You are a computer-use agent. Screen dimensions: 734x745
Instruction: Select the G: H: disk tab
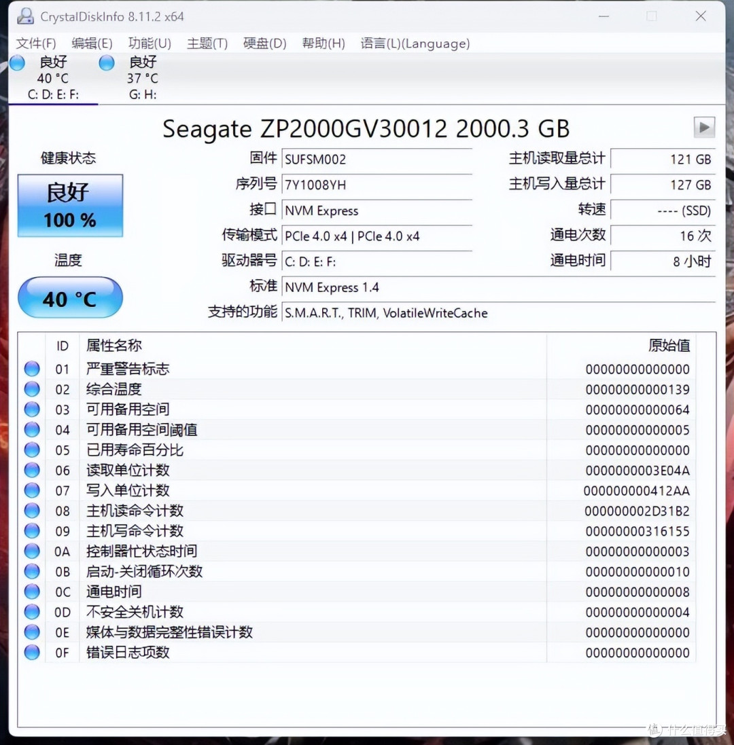point(141,78)
